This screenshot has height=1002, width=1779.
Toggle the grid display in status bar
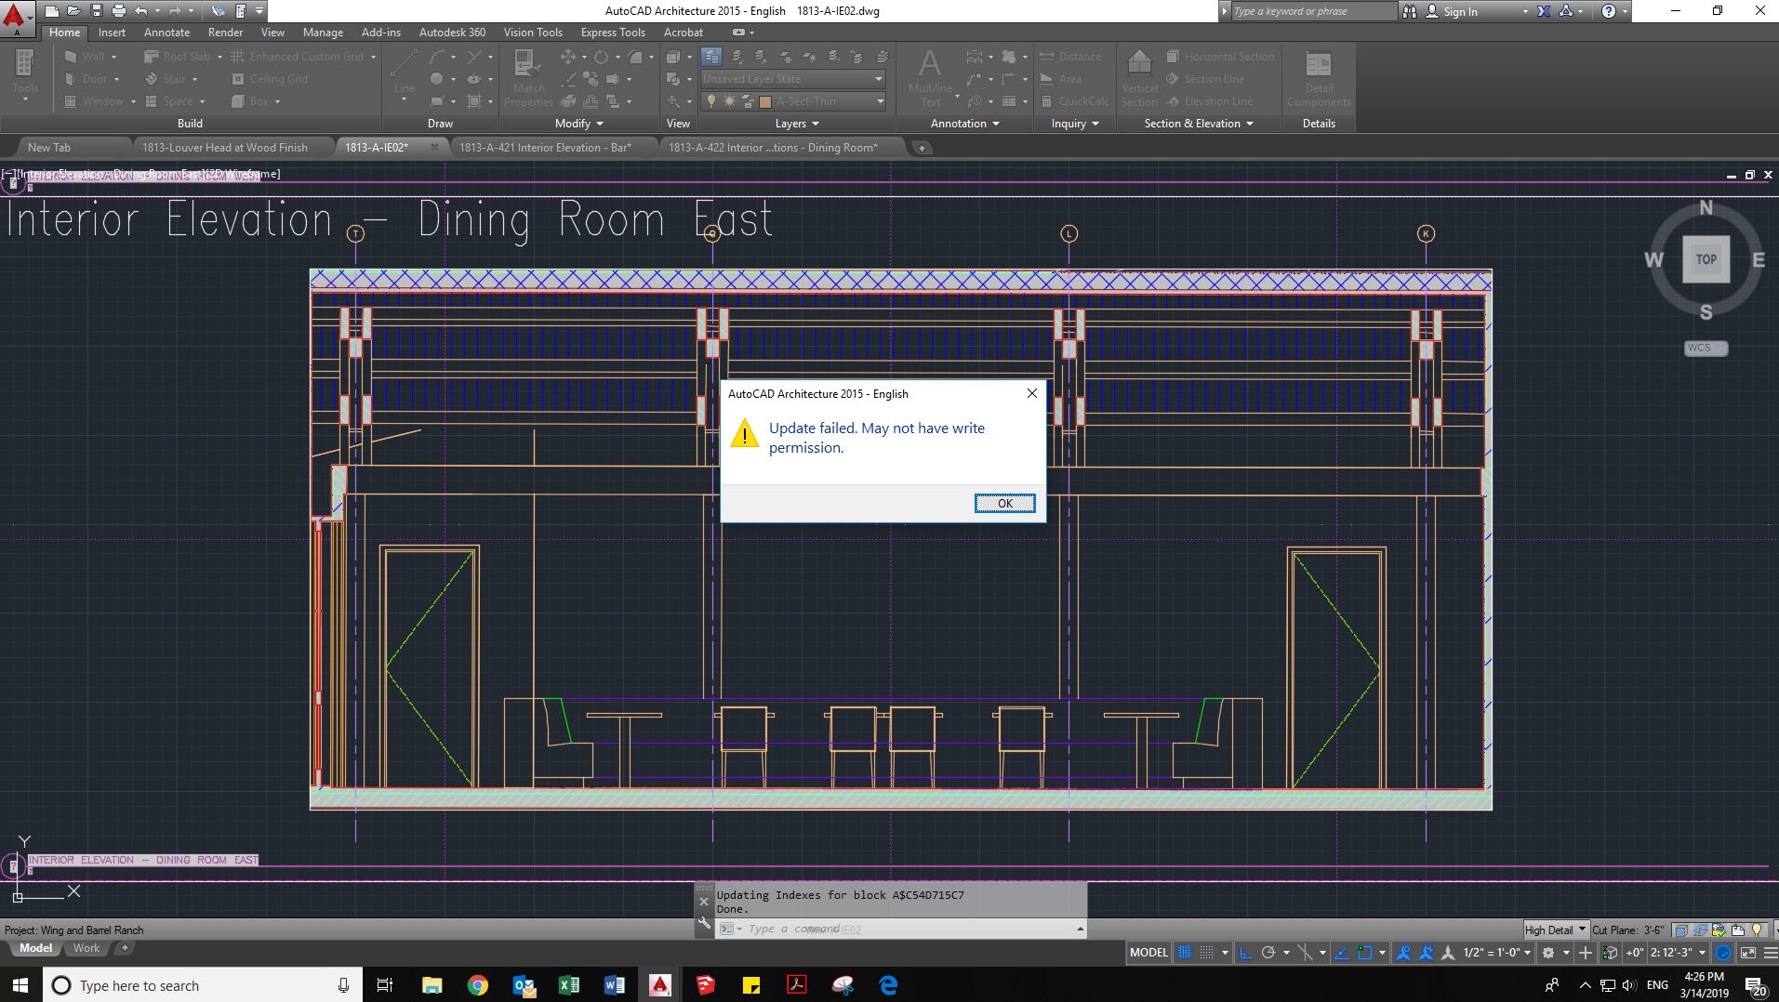pyautogui.click(x=1185, y=953)
